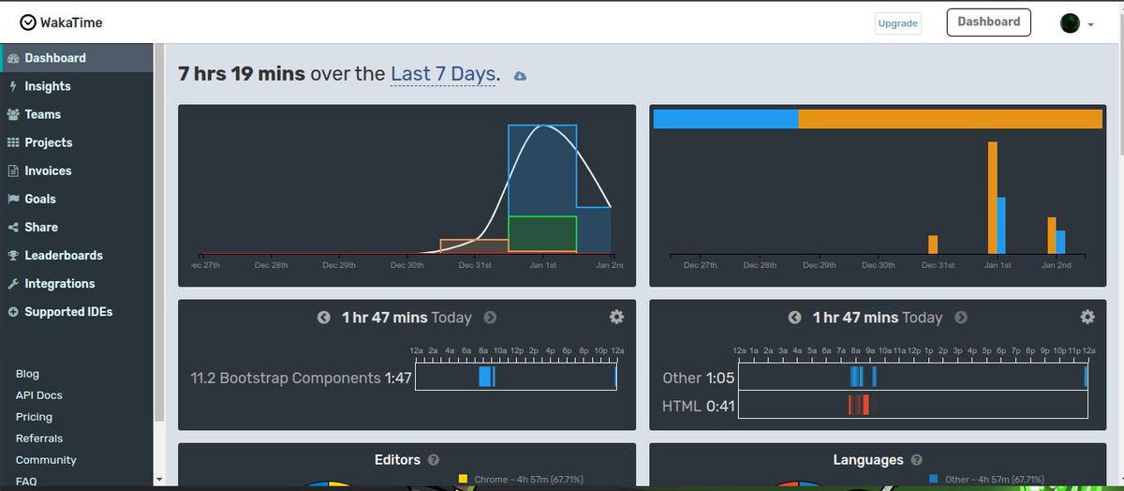This screenshot has width=1124, height=491.
Task: Open Share in the sidebar
Action: point(77,227)
